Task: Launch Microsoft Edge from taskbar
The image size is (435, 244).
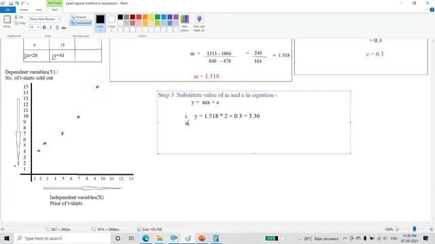Action: click(145, 238)
